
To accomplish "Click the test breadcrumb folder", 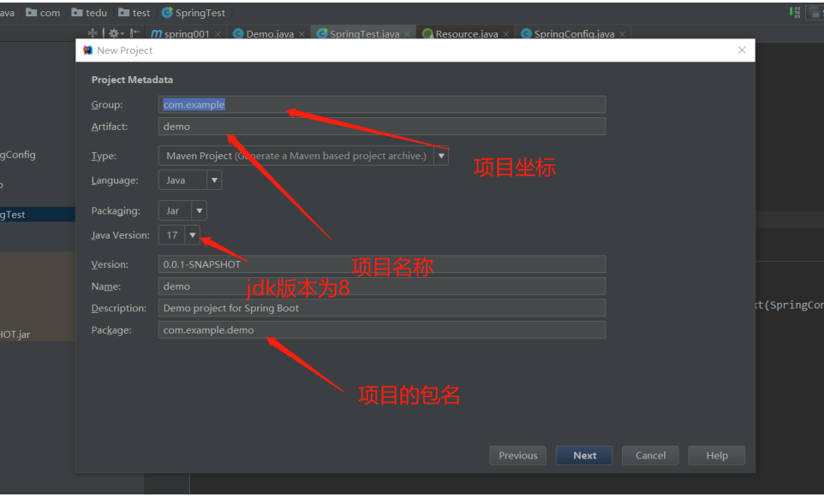I will coord(134,13).
